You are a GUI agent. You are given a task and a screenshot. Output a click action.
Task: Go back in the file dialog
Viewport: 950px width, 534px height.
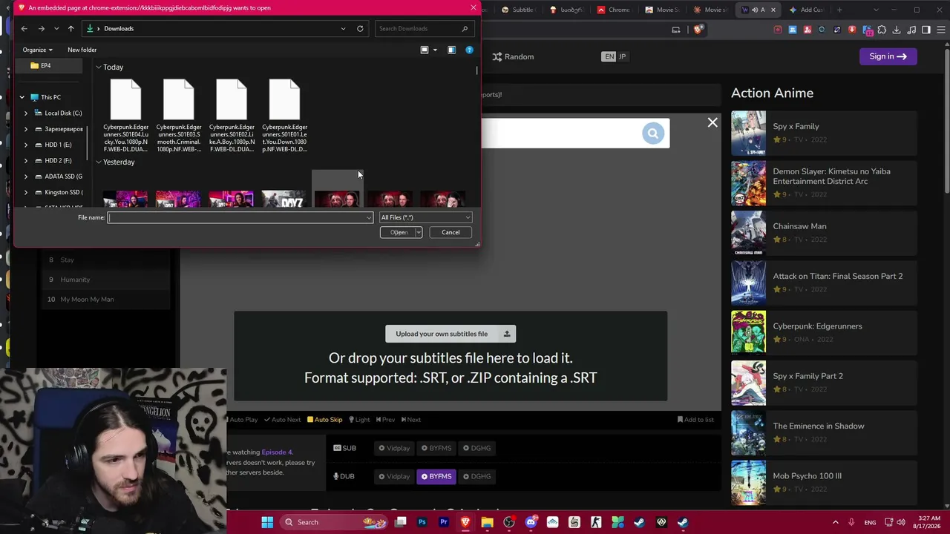[x=24, y=28]
